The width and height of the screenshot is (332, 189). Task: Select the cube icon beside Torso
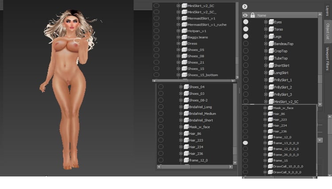[271, 29]
